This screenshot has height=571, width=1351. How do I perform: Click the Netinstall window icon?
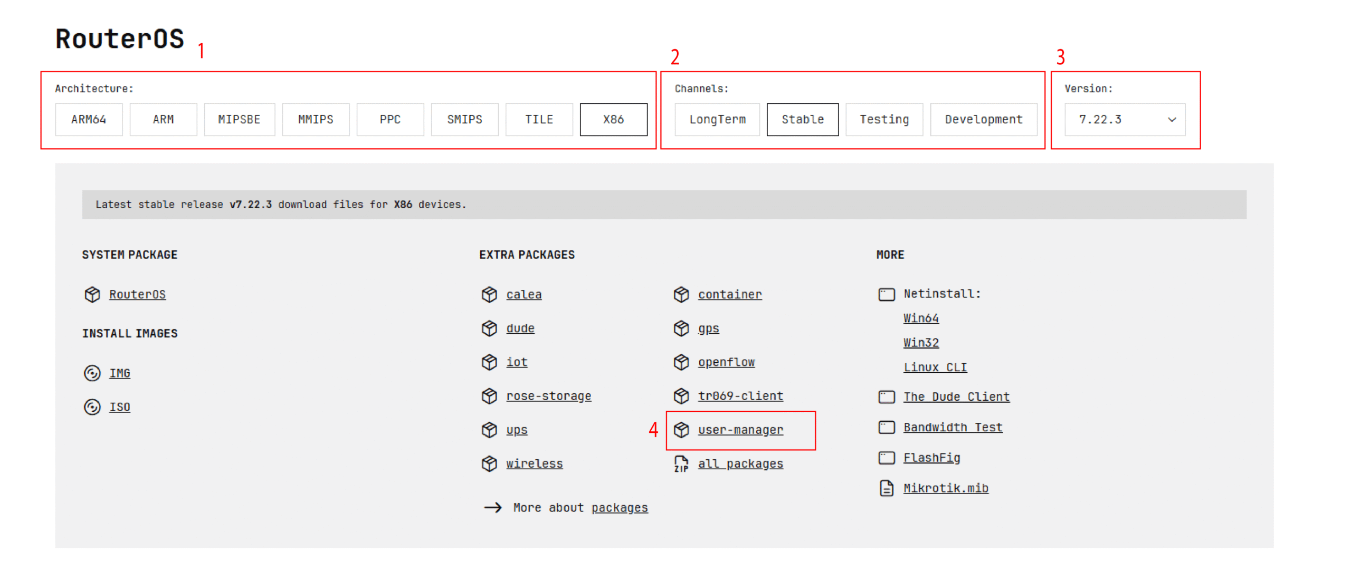(887, 294)
